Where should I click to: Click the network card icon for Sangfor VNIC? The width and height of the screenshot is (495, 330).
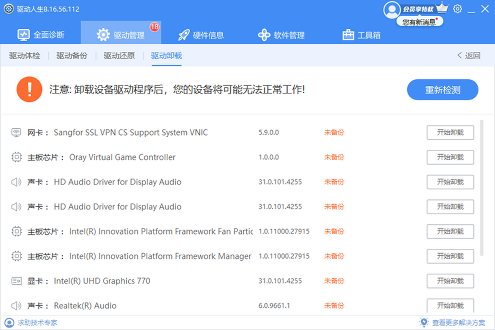[16, 132]
